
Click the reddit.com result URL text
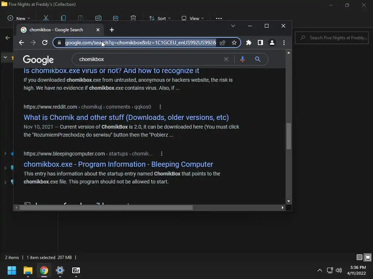(87, 107)
